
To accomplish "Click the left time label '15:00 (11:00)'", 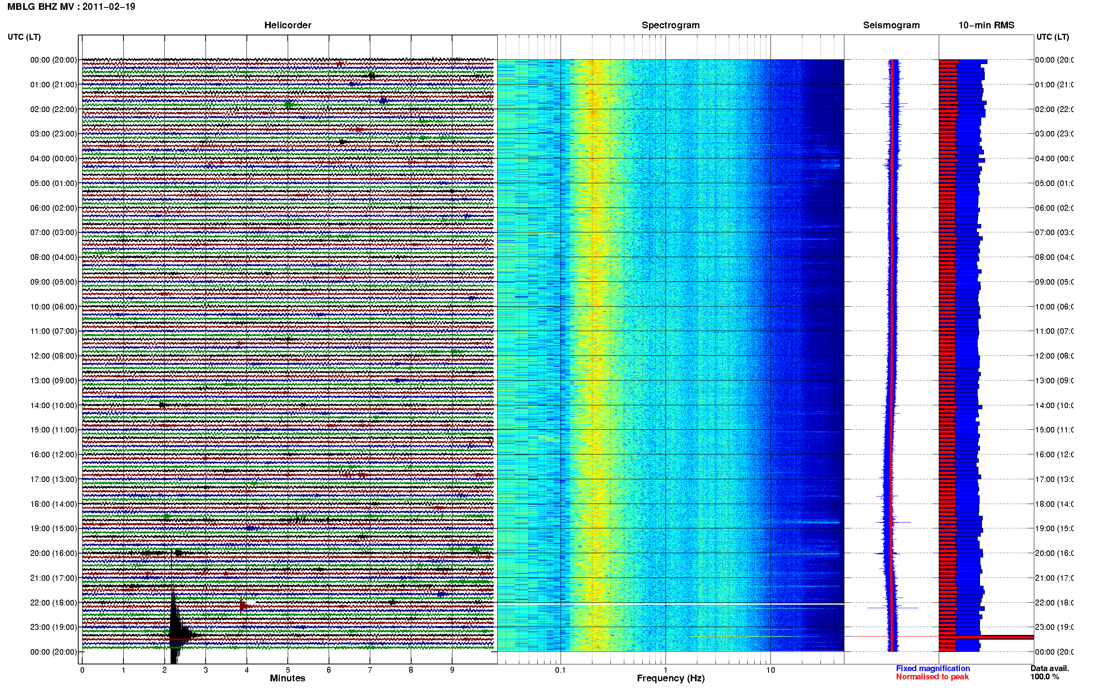I will [x=53, y=429].
